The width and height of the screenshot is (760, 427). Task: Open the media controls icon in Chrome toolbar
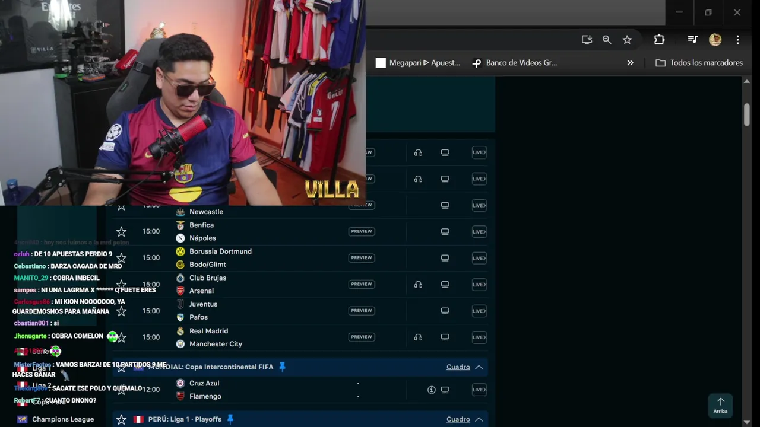point(692,40)
